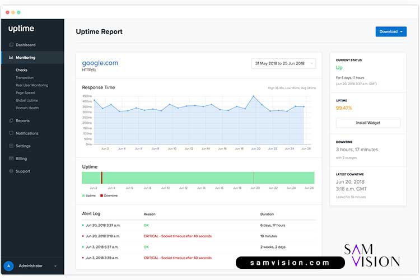Click the Settings icon in sidebar
The width and height of the screenshot is (420, 280).
pyautogui.click(x=11, y=146)
